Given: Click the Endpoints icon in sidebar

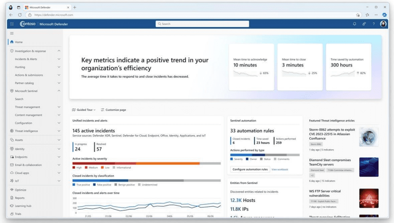Looking at the screenshot, I should pyautogui.click(x=12, y=157).
